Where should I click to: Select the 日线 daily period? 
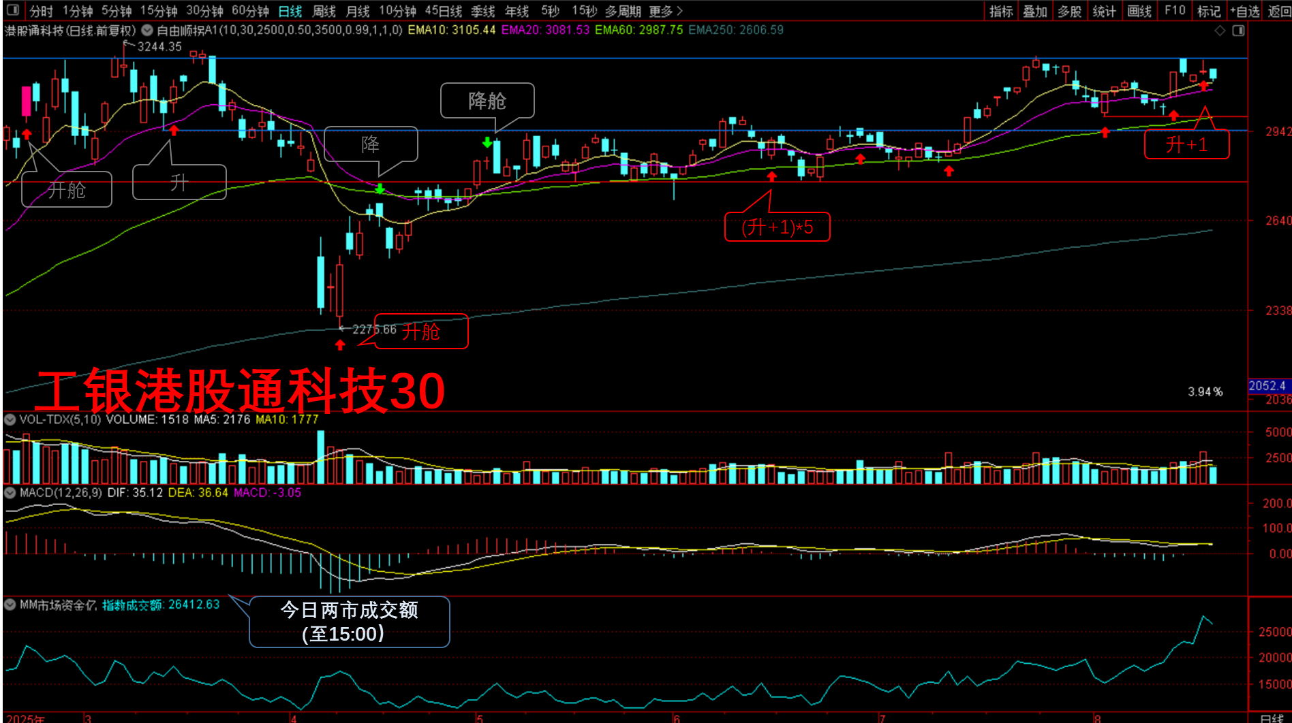tap(290, 11)
